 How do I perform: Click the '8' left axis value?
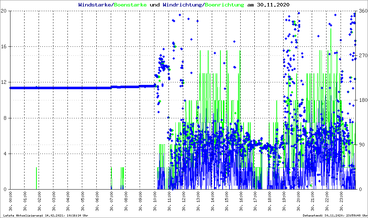(6, 118)
